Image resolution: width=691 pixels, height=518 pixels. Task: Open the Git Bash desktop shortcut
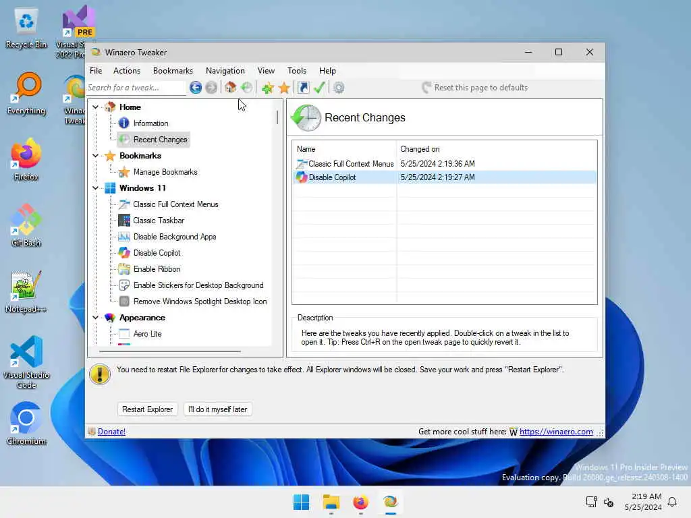pos(26,225)
